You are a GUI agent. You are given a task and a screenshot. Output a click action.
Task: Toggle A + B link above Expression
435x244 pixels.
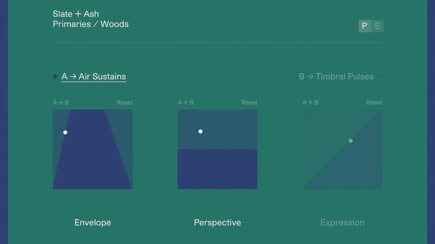310,102
